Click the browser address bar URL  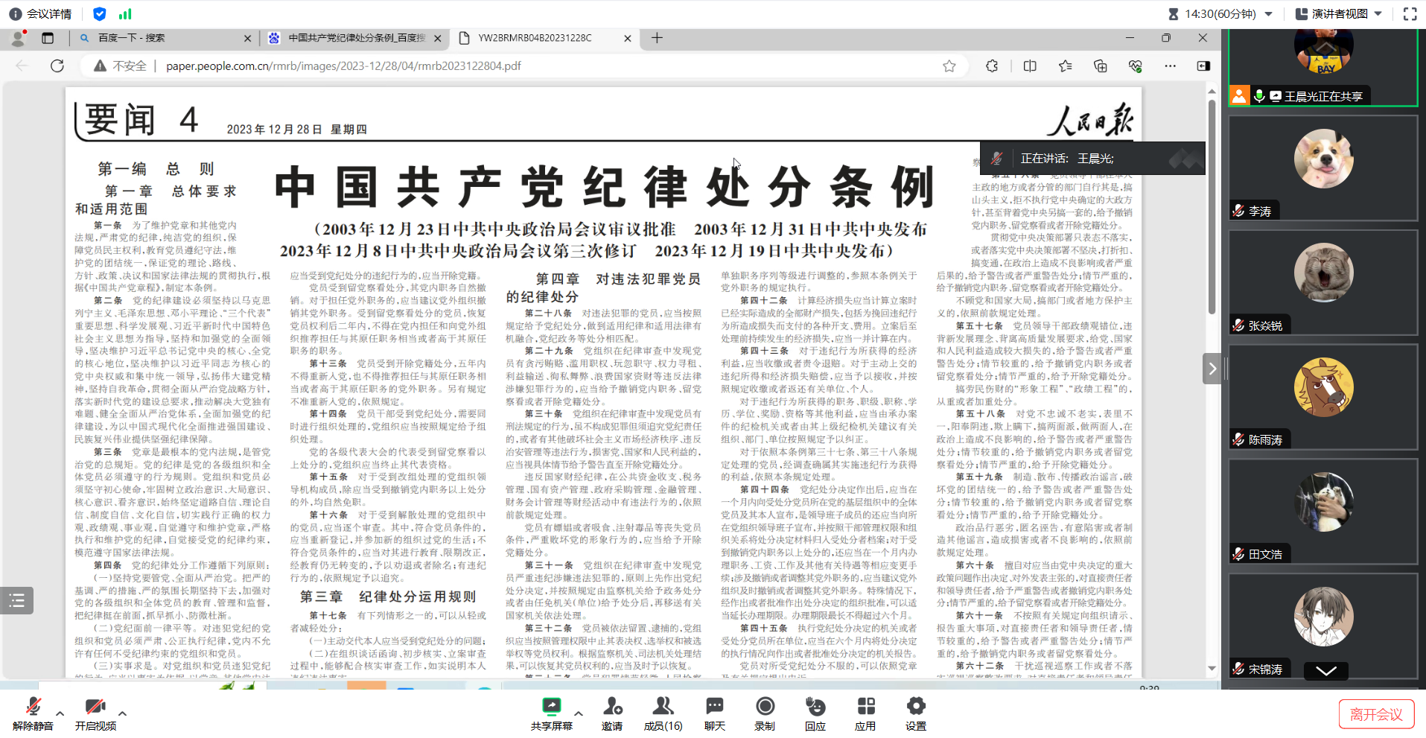tap(343, 66)
